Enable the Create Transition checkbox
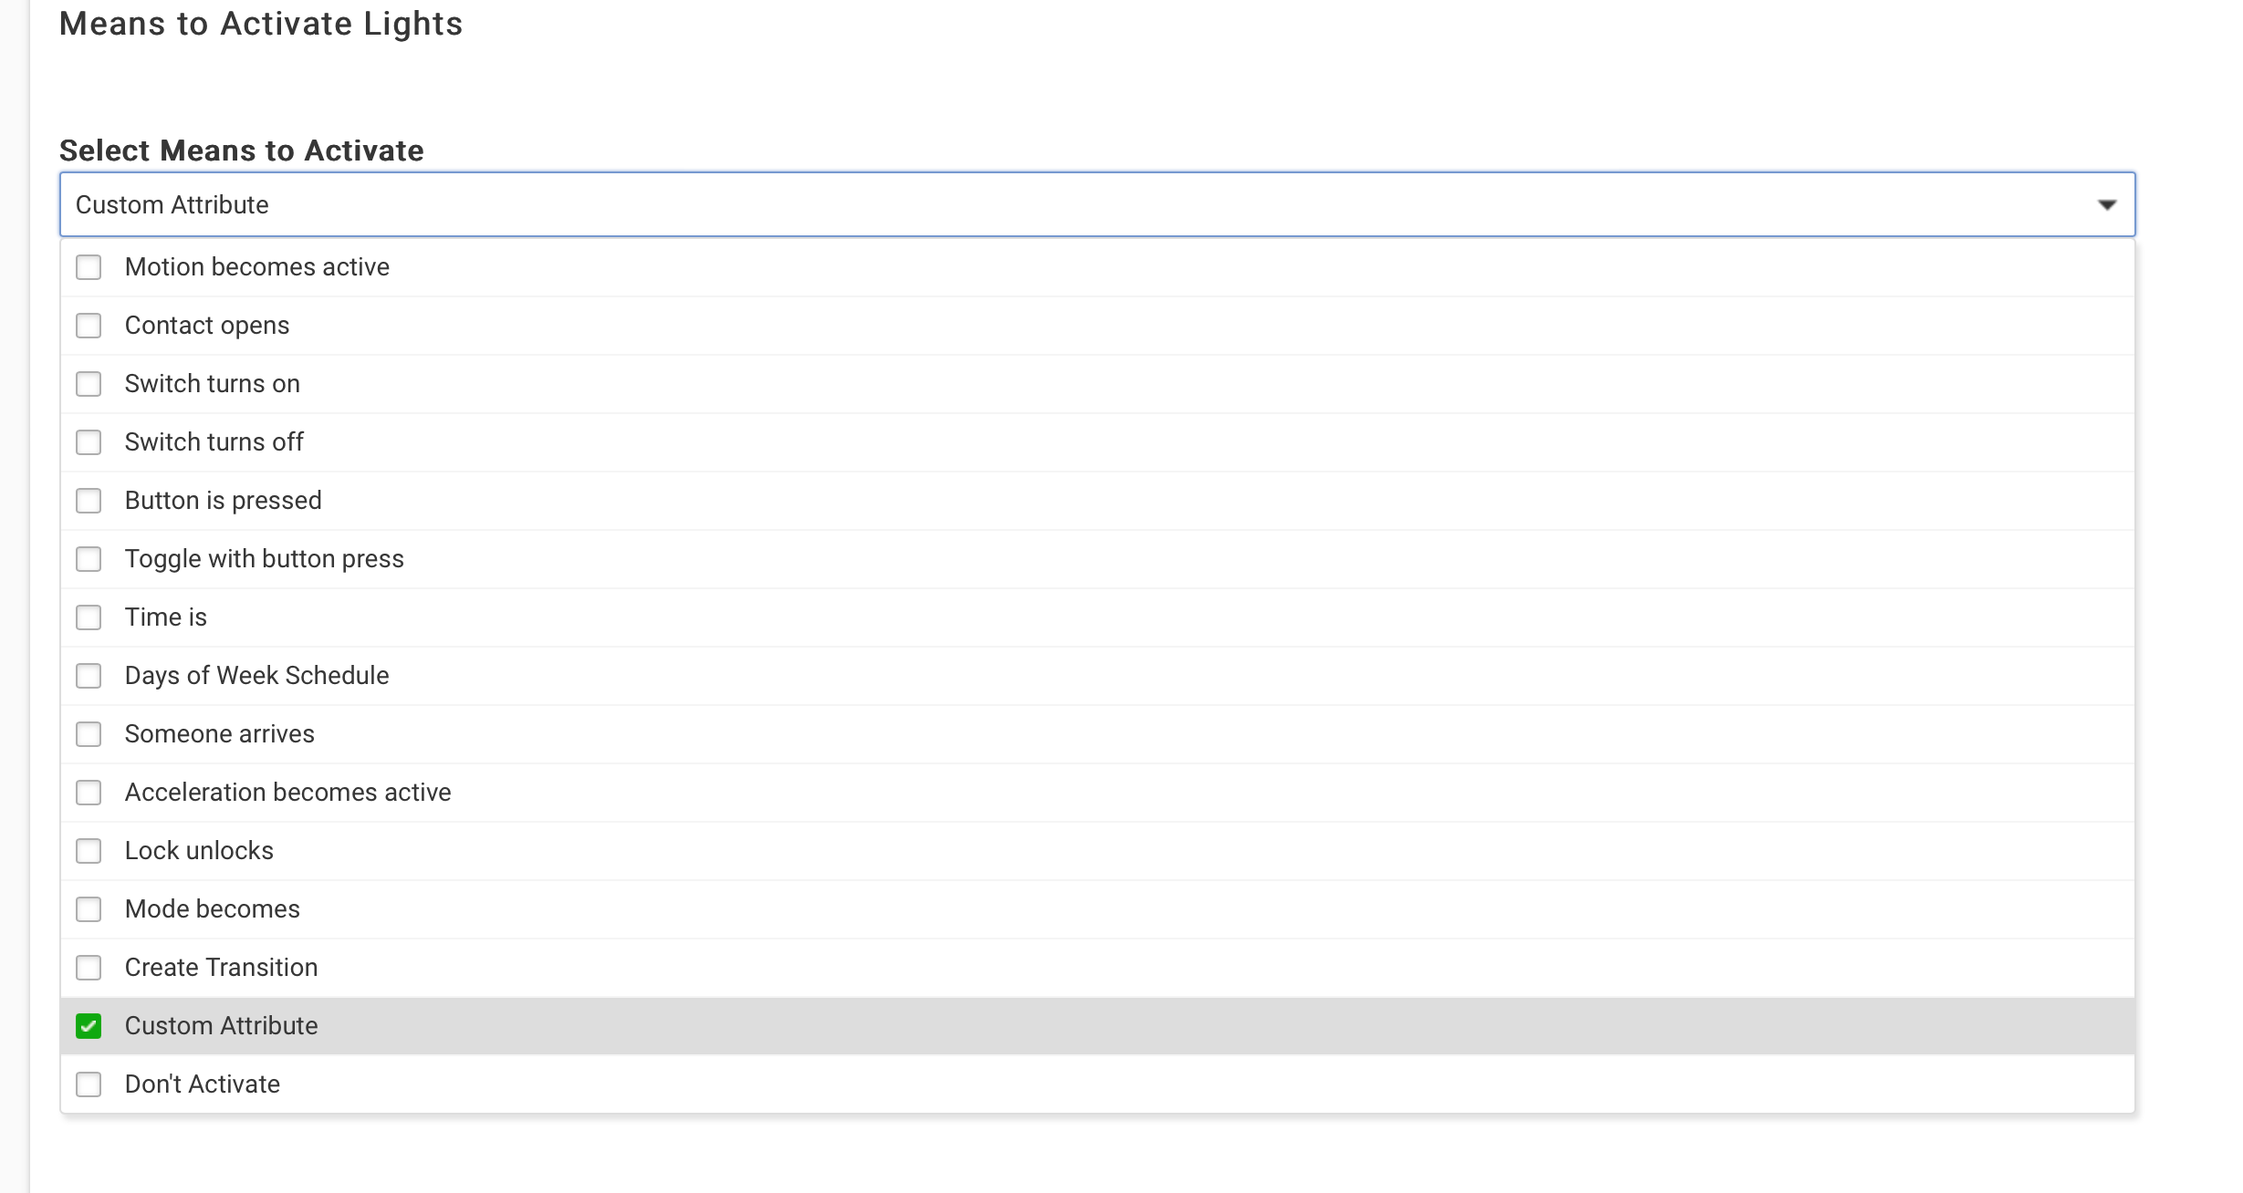Viewport: 2243px width, 1193px height. [x=89, y=968]
